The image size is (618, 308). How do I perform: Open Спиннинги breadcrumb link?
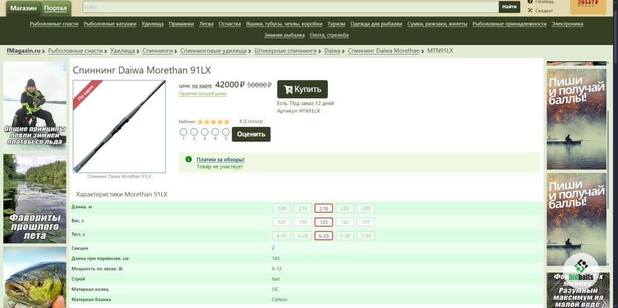tap(158, 51)
